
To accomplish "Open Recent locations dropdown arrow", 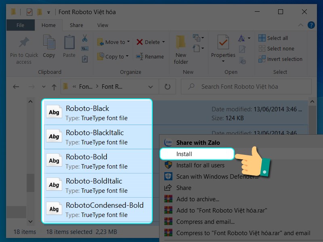I will click(x=44, y=87).
